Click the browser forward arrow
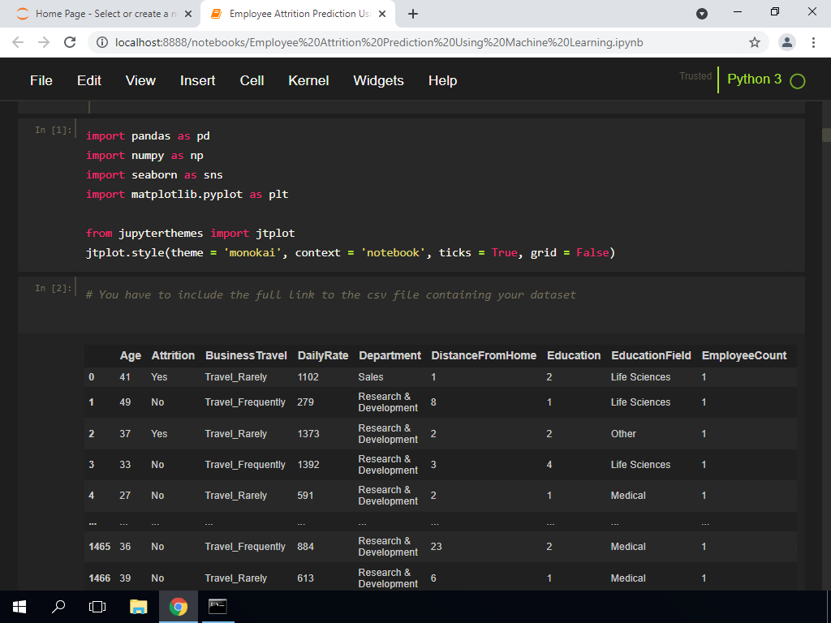Viewport: 831px width, 623px height. coord(42,42)
